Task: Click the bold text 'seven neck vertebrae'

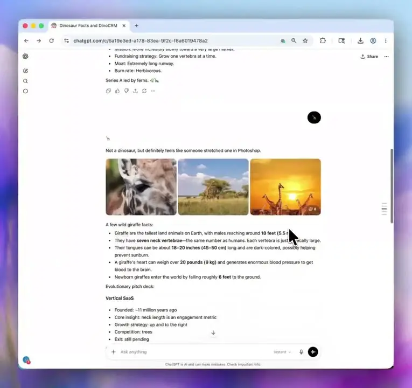Action: coord(159,240)
